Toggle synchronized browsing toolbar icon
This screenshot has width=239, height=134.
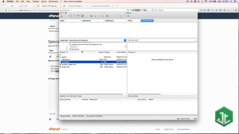pos(124,16)
